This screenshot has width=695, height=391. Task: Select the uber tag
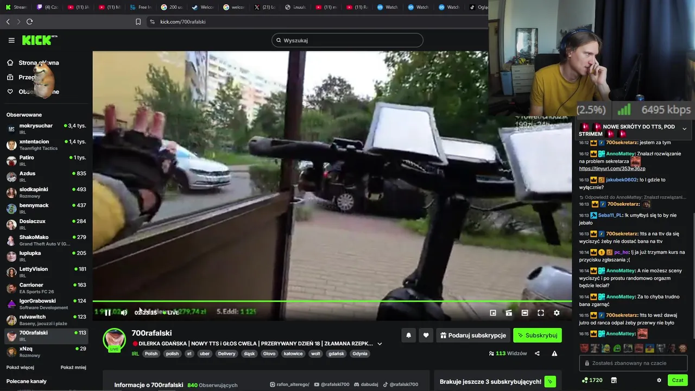(x=205, y=354)
